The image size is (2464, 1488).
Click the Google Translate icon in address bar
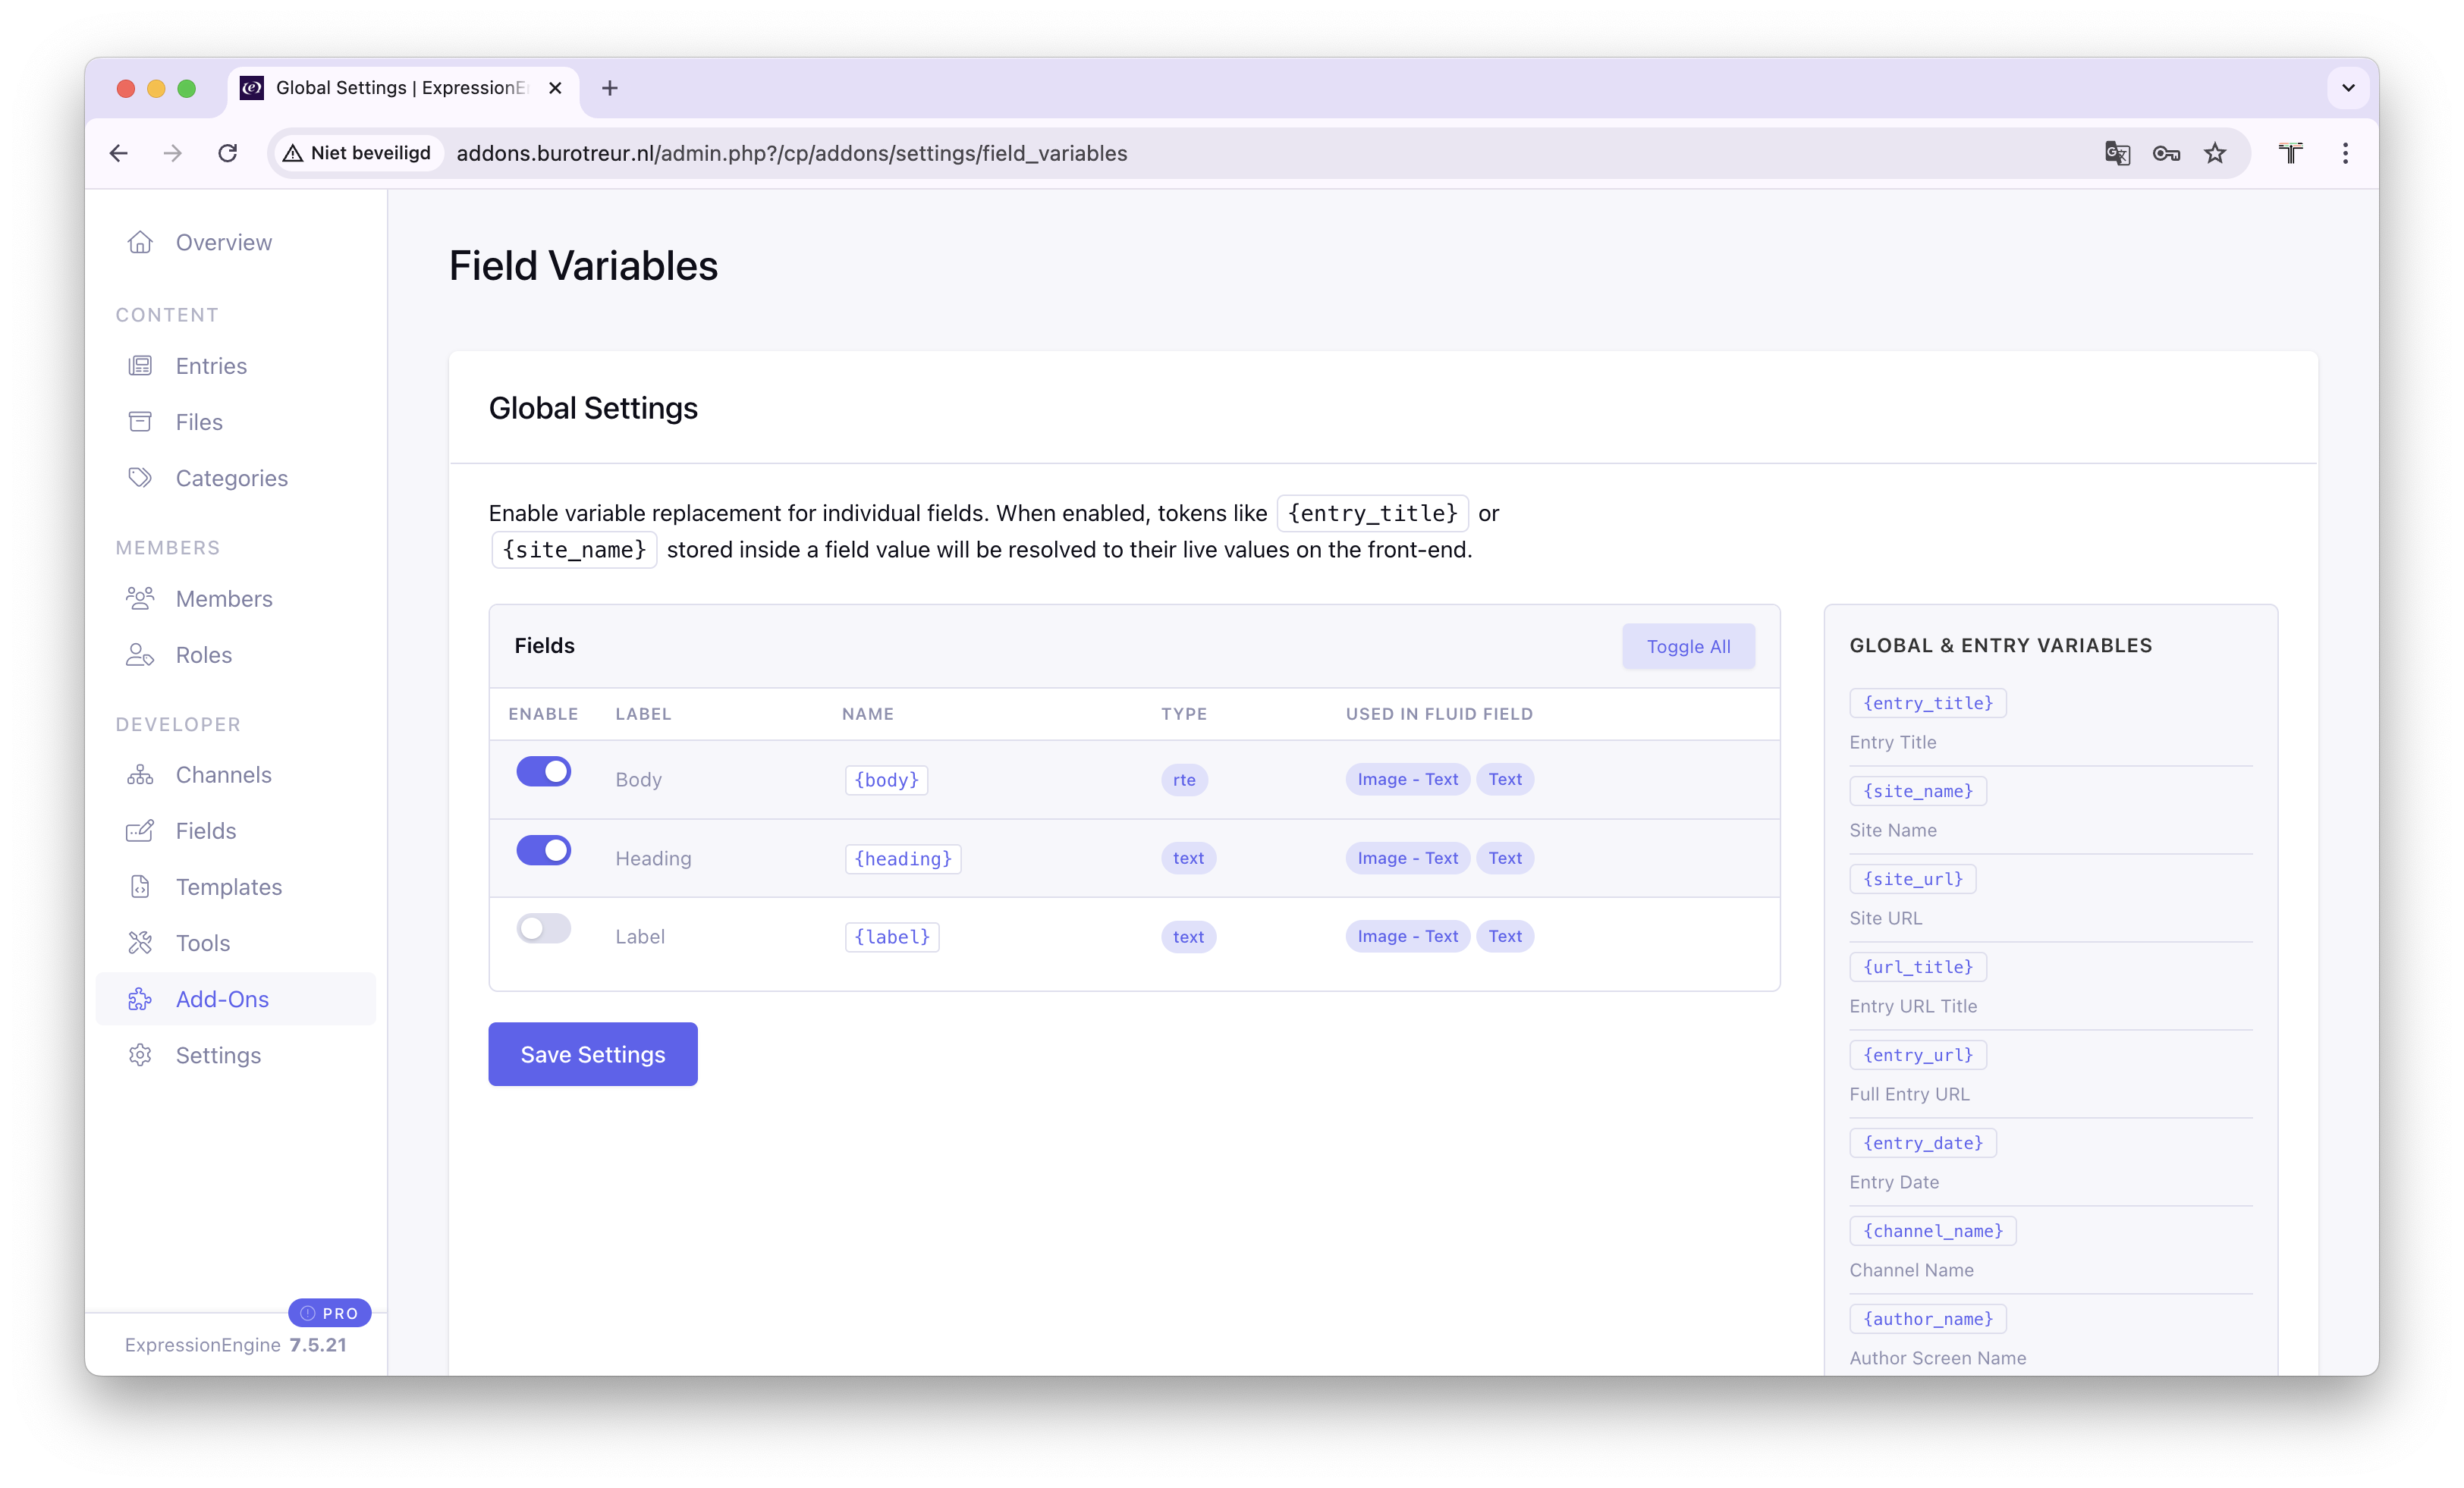pos(2117,153)
